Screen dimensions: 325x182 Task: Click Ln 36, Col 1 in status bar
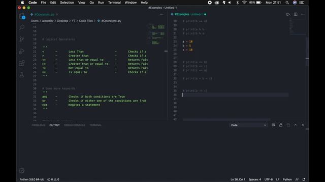(x=238, y=179)
